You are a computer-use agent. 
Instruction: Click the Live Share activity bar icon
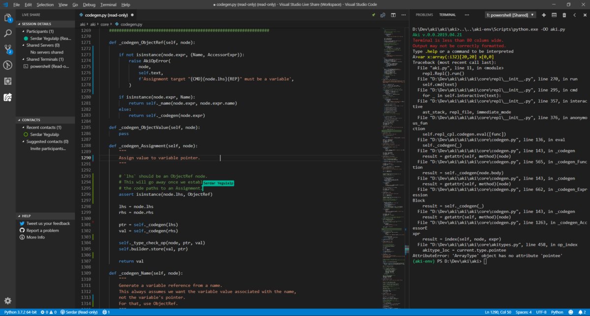coord(8,97)
